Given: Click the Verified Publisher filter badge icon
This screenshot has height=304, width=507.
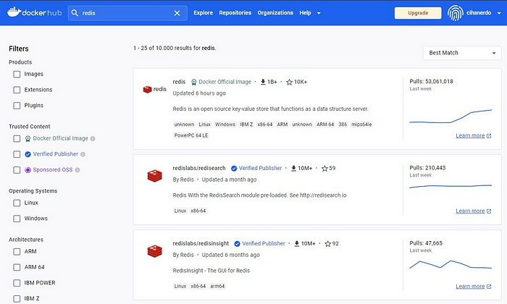Looking at the screenshot, I should point(28,154).
